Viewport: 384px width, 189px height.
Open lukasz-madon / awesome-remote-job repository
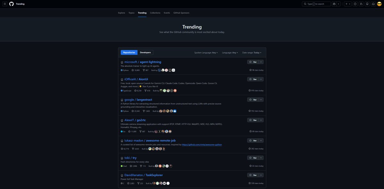point(150,141)
